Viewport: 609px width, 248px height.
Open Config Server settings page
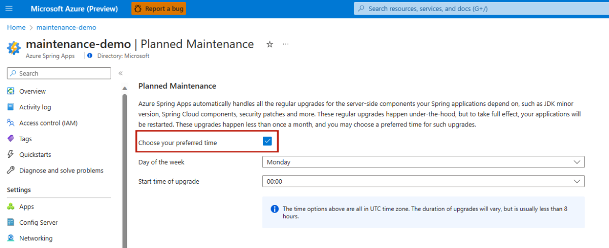pos(38,222)
